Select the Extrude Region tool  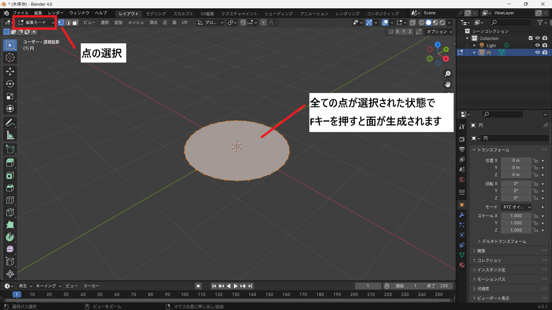pos(10,163)
